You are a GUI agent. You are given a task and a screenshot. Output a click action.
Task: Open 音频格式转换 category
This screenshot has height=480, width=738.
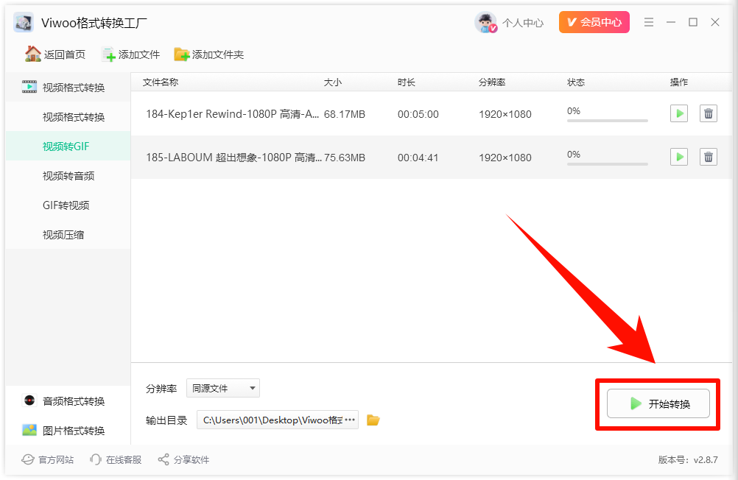click(x=68, y=401)
